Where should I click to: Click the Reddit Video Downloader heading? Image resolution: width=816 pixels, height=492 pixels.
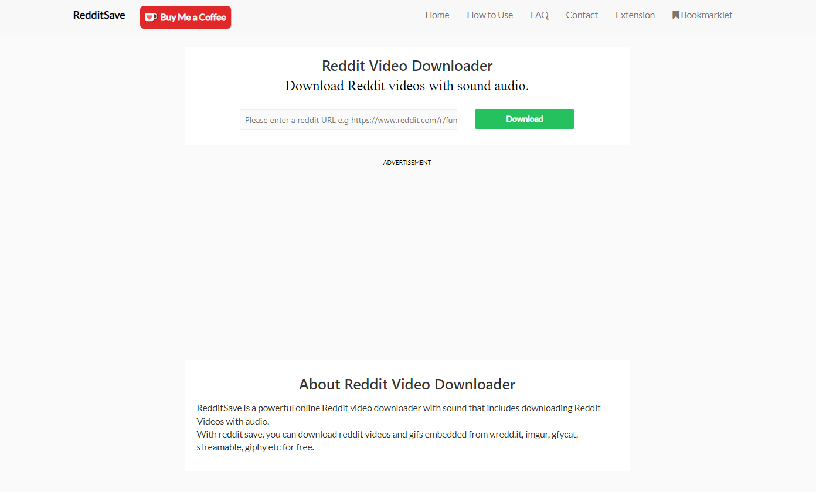[x=407, y=66]
